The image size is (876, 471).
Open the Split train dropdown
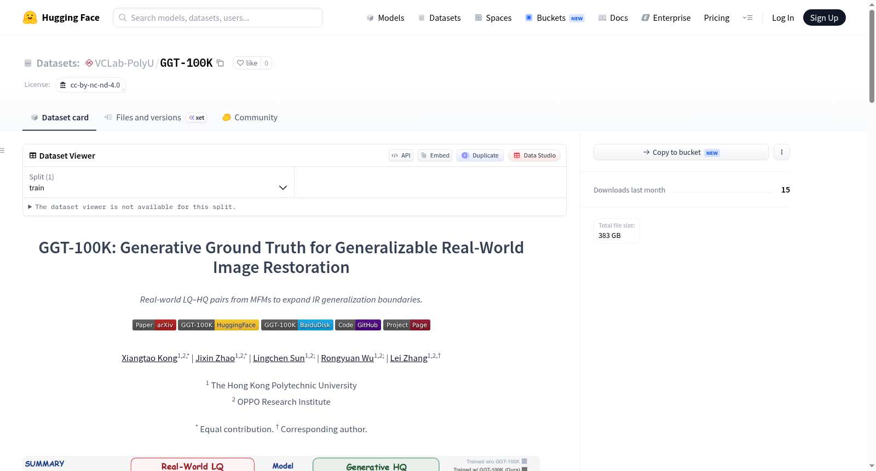pos(158,182)
